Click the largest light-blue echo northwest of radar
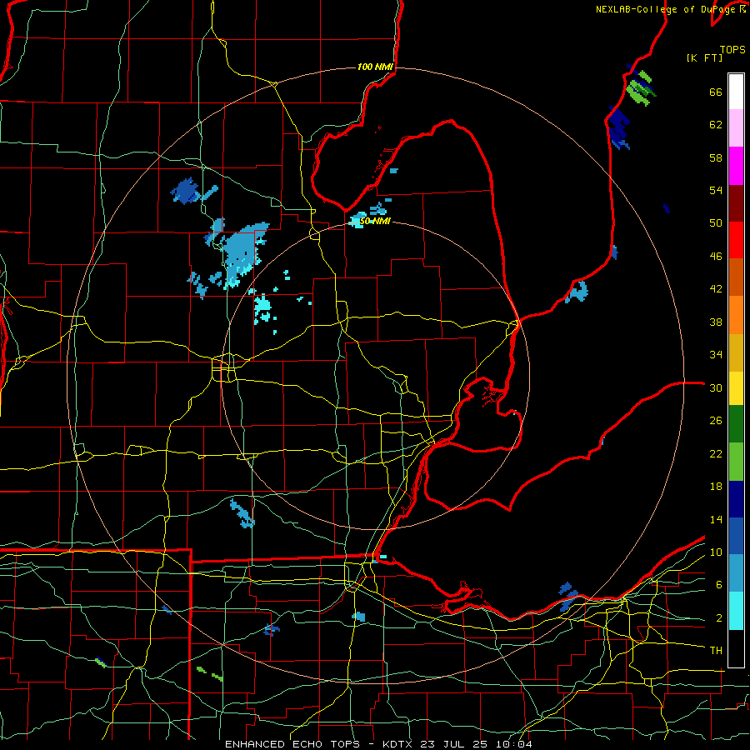This screenshot has height=750, width=750. click(242, 253)
